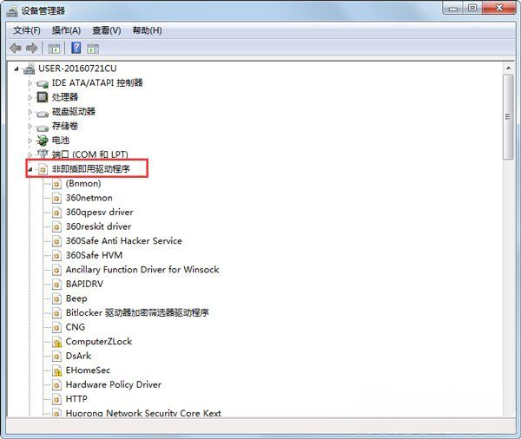The width and height of the screenshot is (521, 439).
Task: Maximize the Device Manager window
Action: 472,8
